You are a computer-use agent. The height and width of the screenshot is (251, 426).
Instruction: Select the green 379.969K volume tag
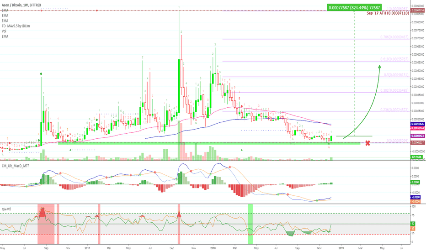[416, 157]
